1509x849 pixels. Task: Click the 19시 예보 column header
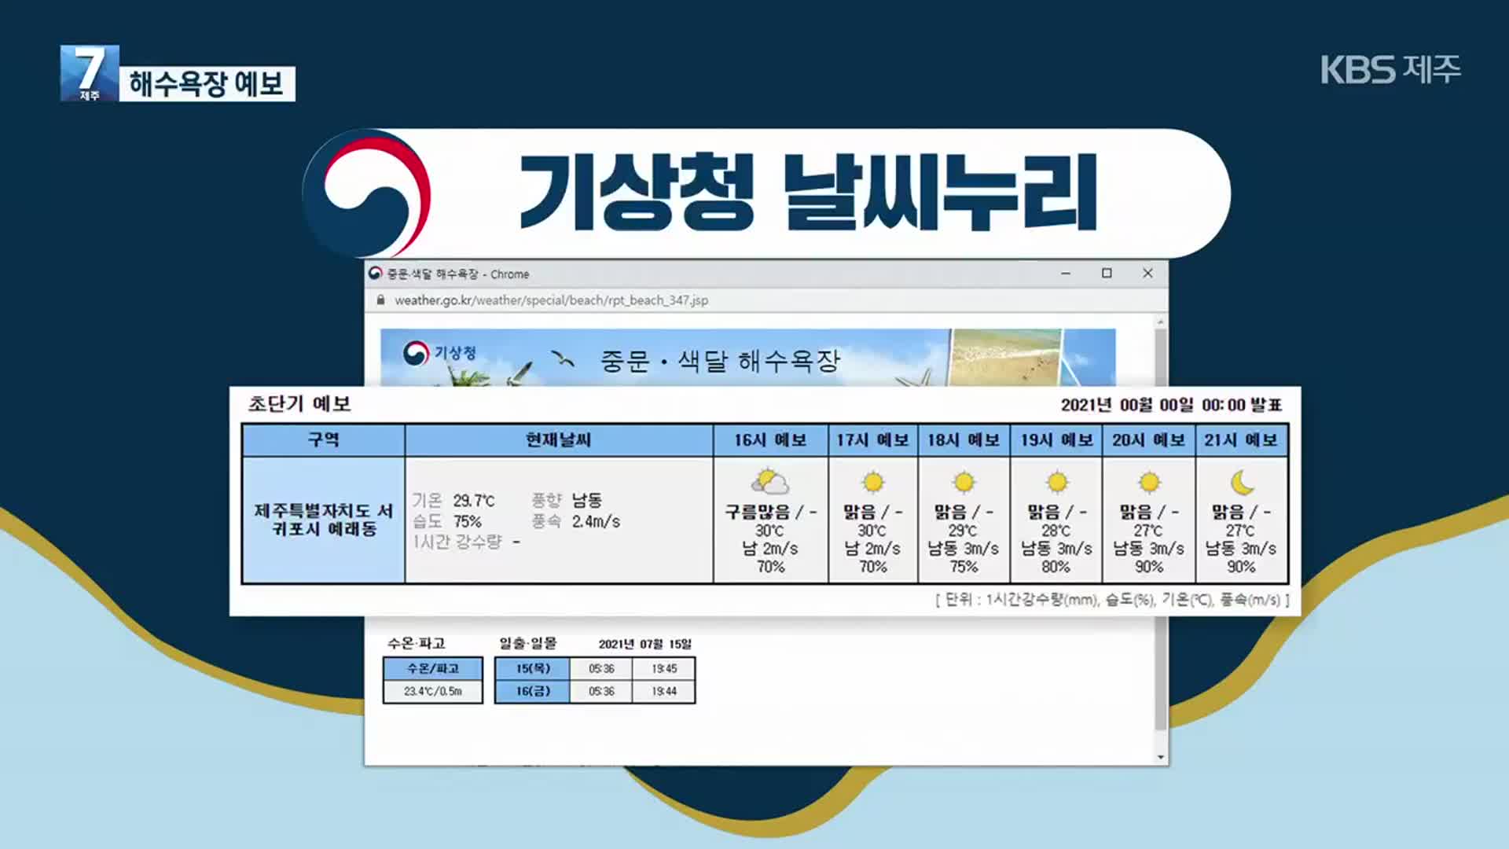(x=1057, y=440)
